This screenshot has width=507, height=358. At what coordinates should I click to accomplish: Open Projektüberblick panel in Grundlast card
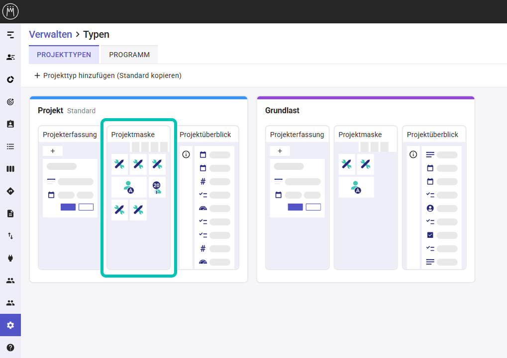click(x=434, y=198)
